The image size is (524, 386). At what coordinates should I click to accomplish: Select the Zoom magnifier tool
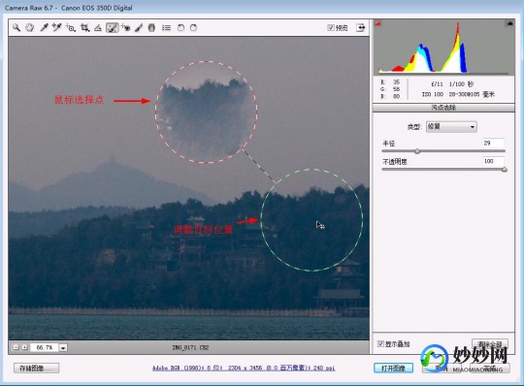16,28
